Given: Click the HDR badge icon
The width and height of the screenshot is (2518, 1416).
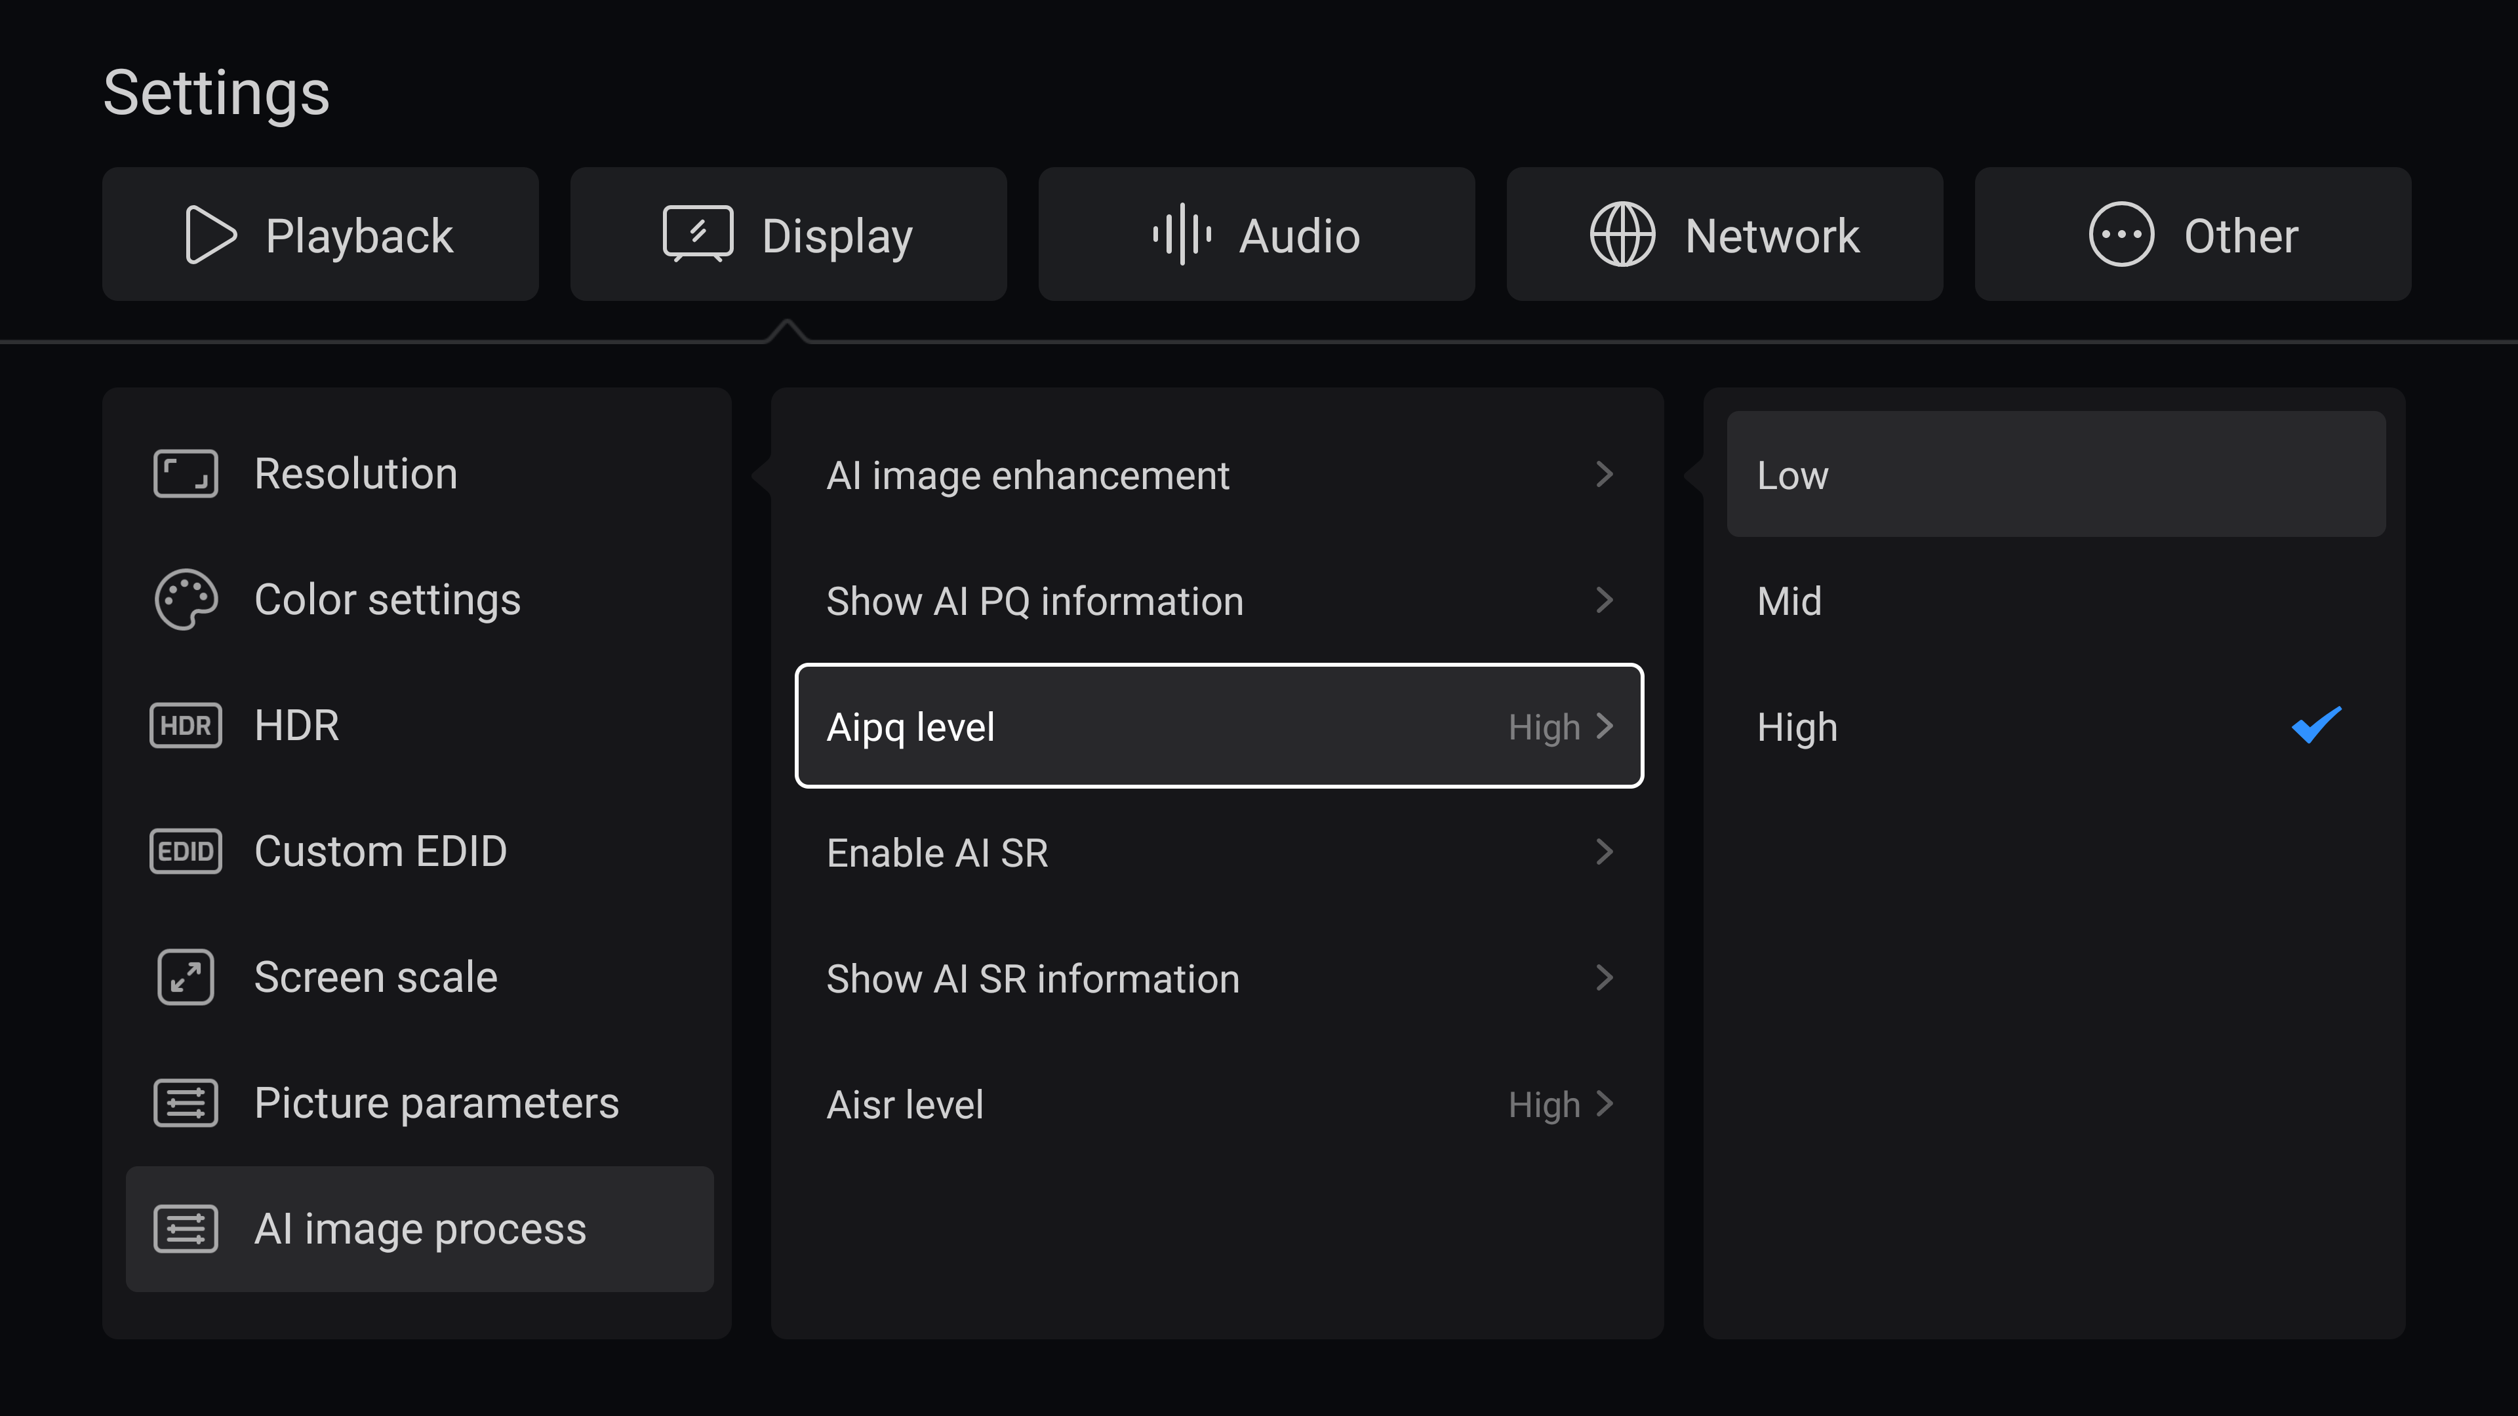Looking at the screenshot, I should (186, 725).
